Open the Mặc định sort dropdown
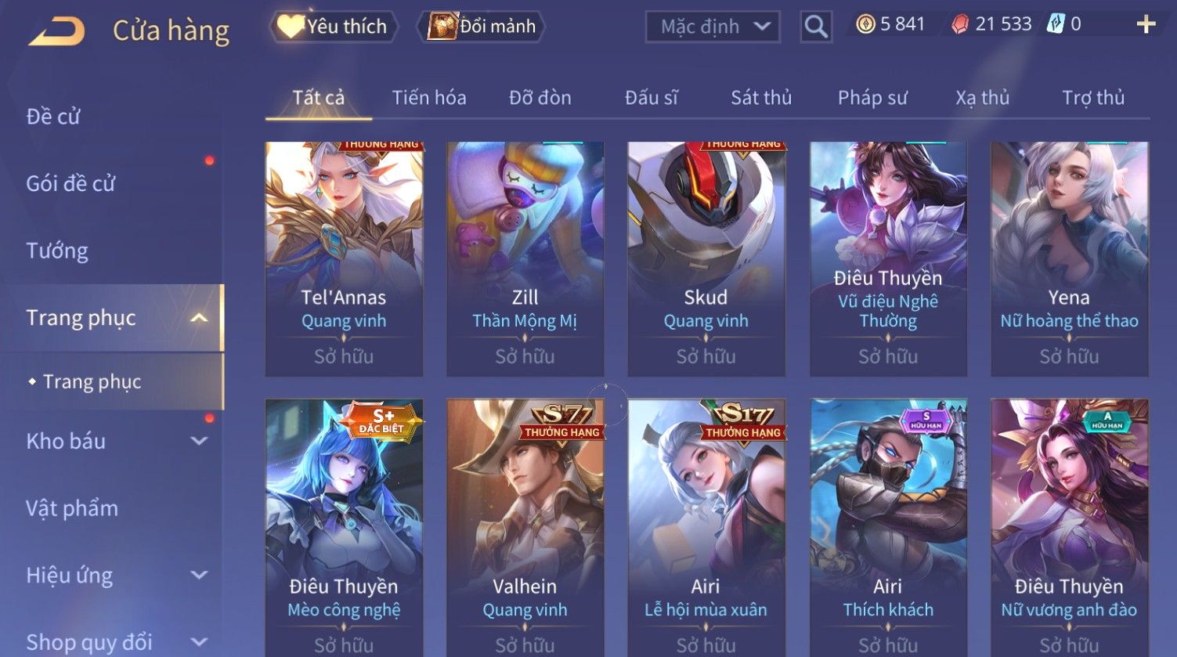This screenshot has height=657, width=1177. coord(713,27)
